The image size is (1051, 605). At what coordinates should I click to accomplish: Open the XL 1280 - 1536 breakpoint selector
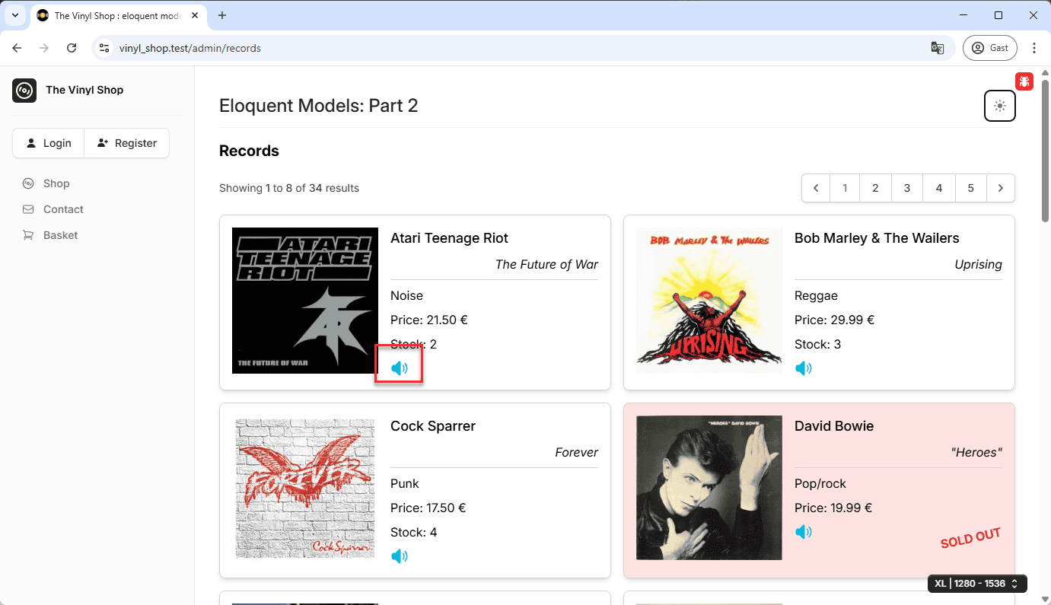(978, 584)
